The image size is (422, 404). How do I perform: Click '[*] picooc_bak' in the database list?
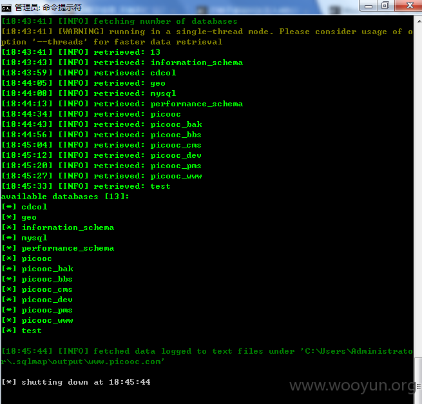tap(37, 269)
